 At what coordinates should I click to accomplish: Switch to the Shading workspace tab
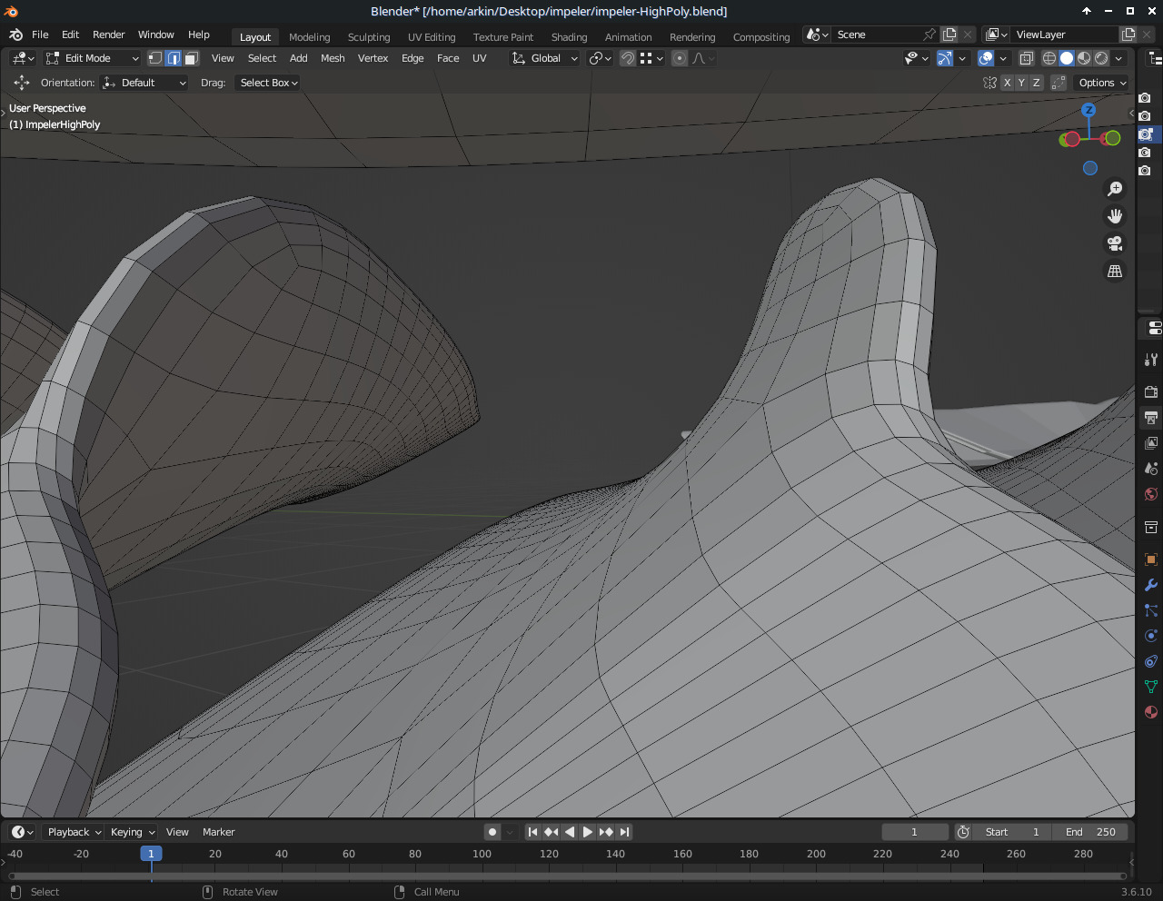tap(569, 37)
